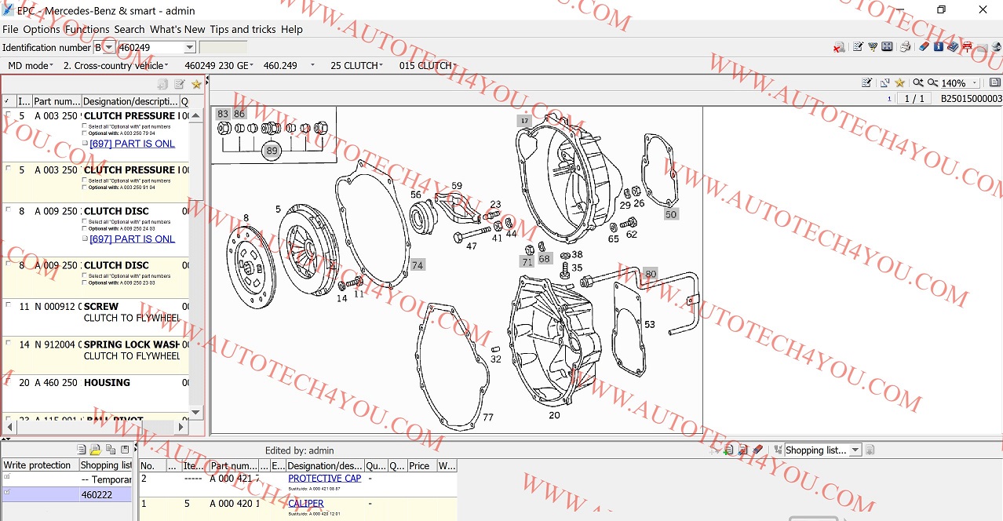Check the box for SCREW Clutch to Flywheel row
The width and height of the screenshot is (1003, 521).
coord(9,306)
